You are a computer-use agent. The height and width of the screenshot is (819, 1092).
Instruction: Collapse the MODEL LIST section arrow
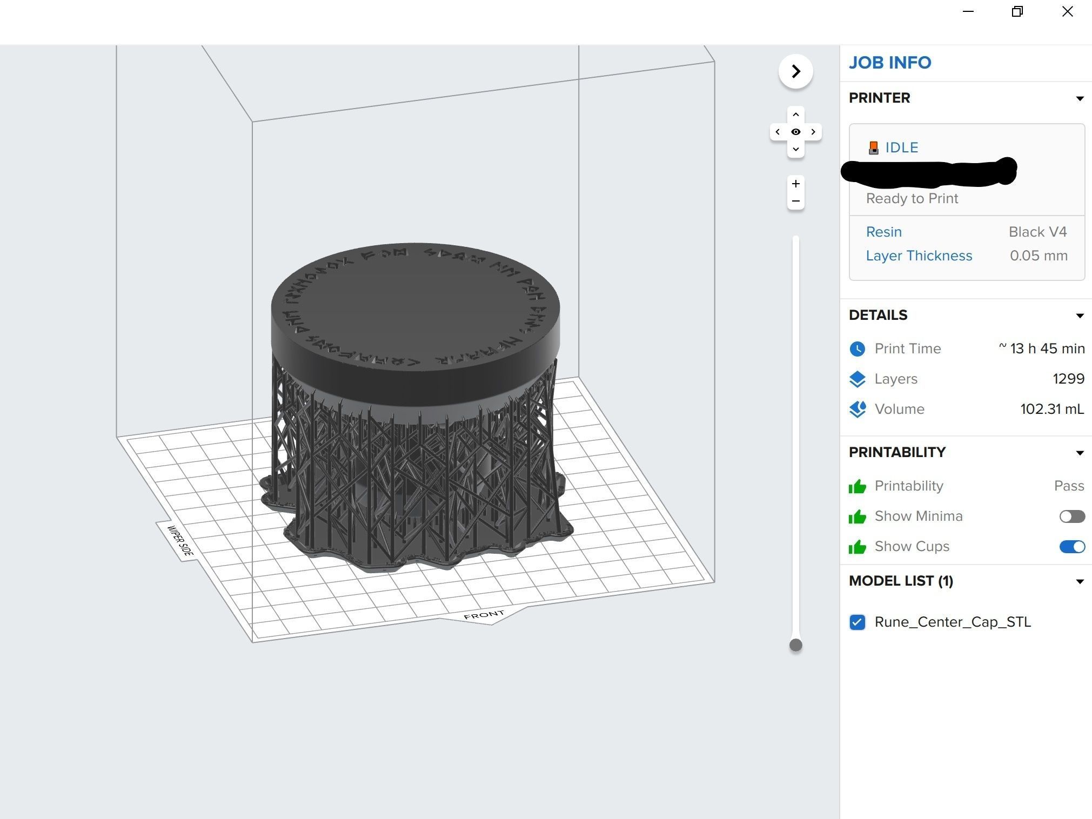[x=1080, y=581]
